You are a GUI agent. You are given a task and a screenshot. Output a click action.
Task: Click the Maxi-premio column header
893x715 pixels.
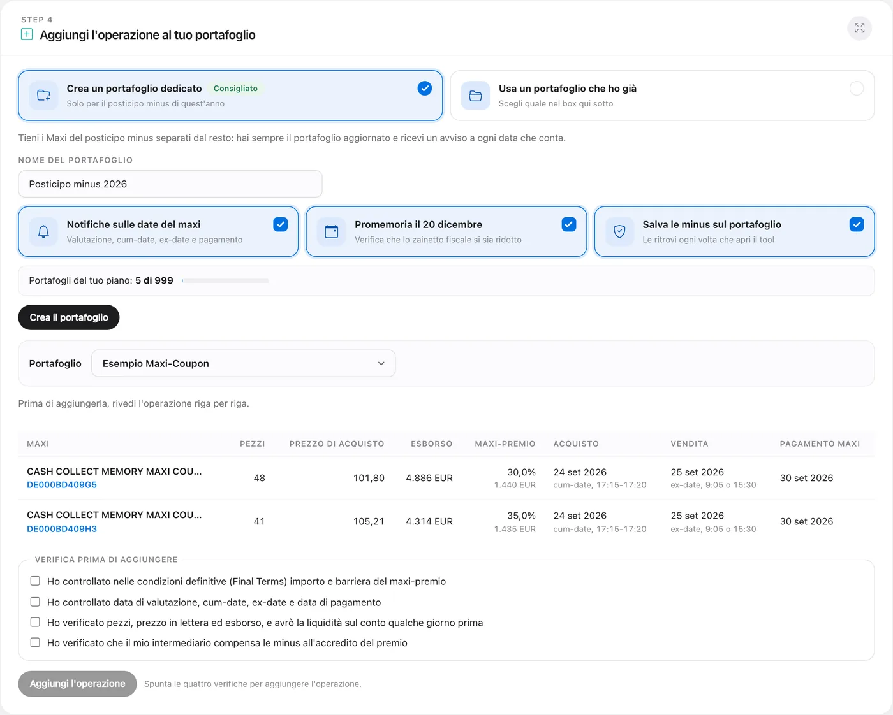click(505, 444)
